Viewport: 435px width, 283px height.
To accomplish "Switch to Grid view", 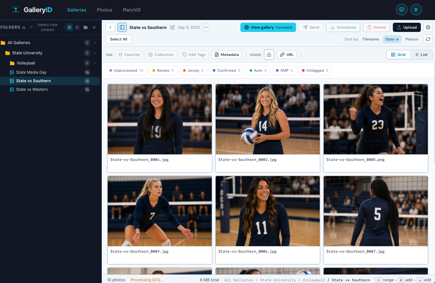I will pyautogui.click(x=398, y=55).
